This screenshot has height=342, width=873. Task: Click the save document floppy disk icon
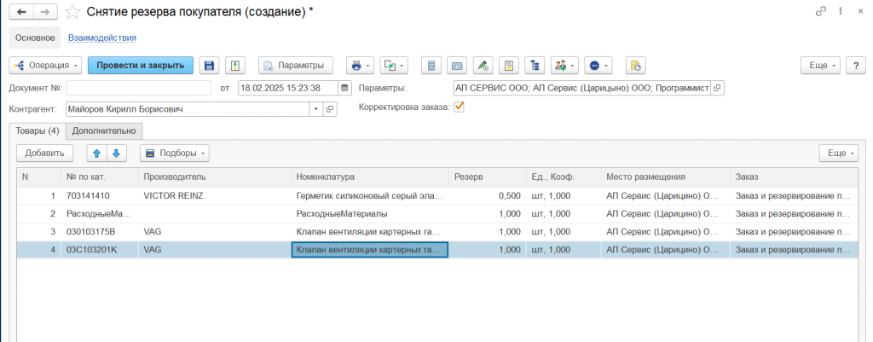(x=209, y=66)
